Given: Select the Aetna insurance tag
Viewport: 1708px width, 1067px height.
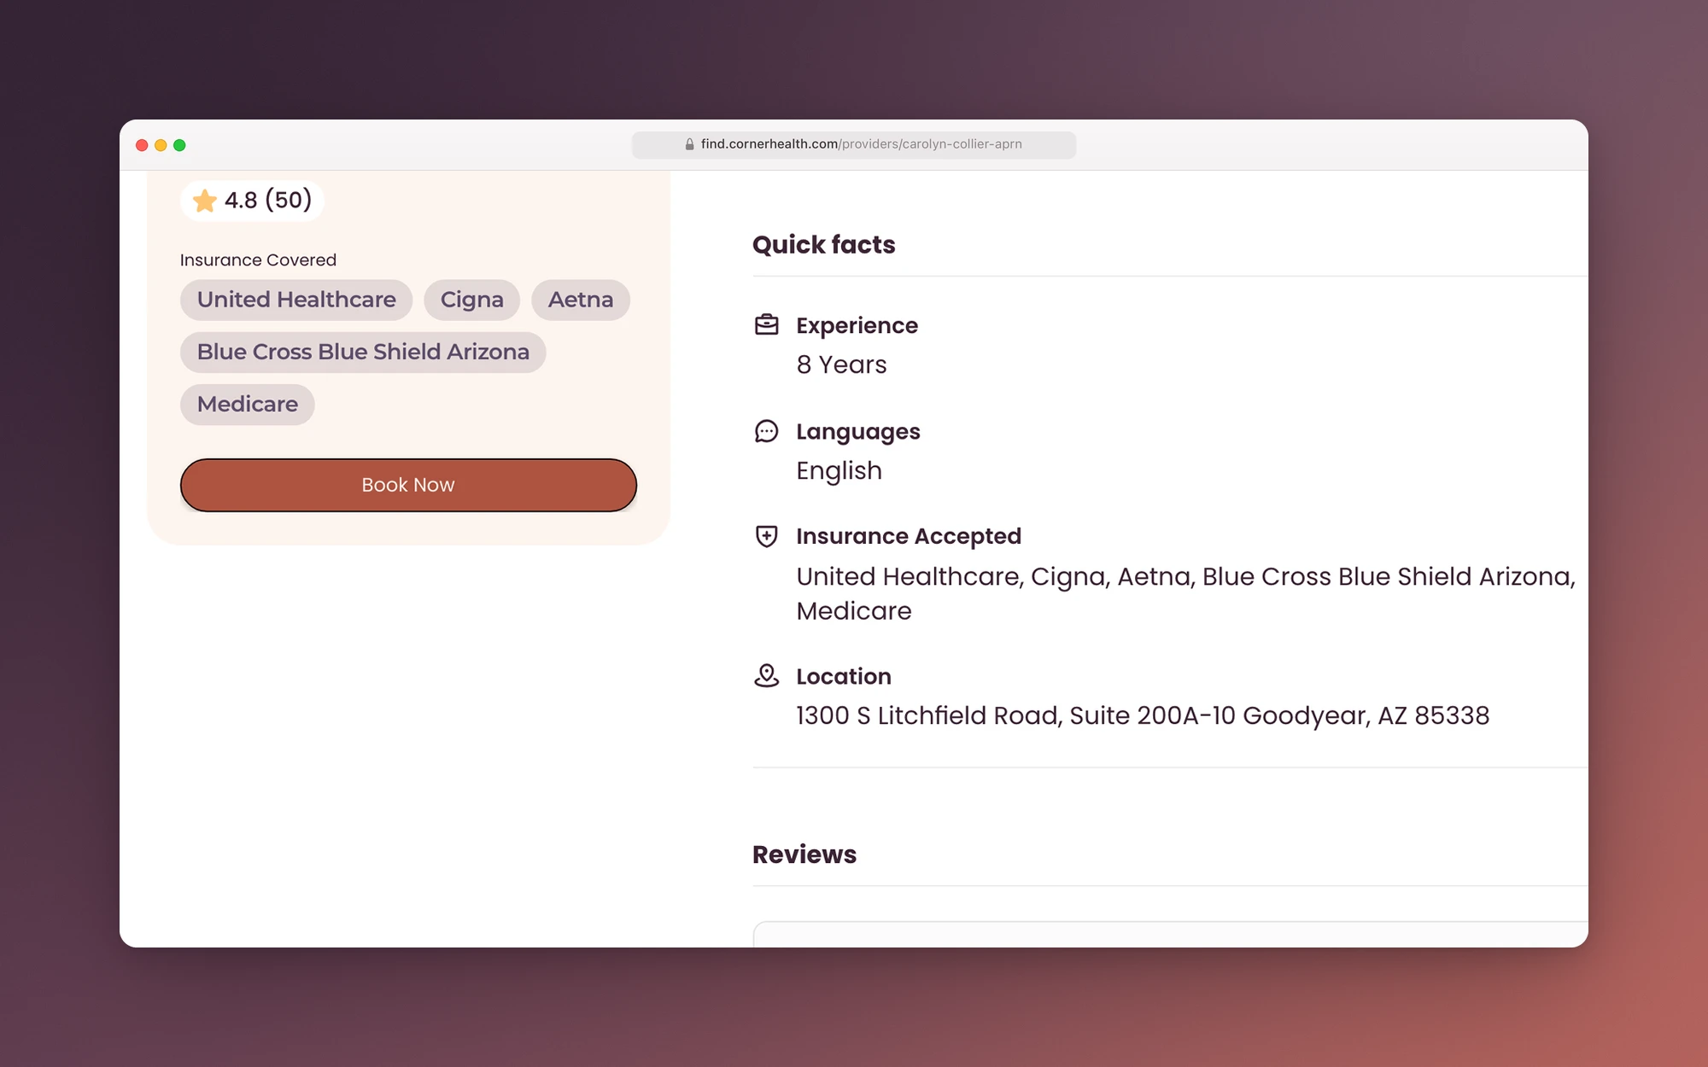Looking at the screenshot, I should (581, 300).
